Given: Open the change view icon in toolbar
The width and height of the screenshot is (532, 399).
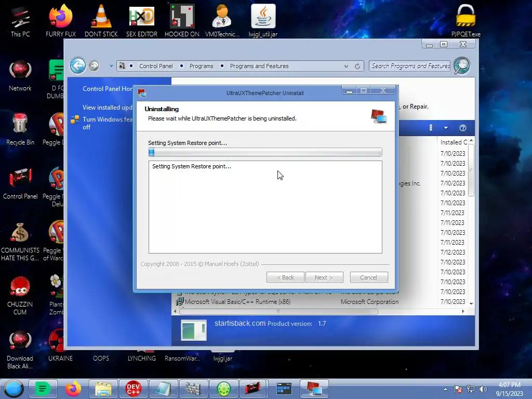Looking at the screenshot, I should click(431, 128).
